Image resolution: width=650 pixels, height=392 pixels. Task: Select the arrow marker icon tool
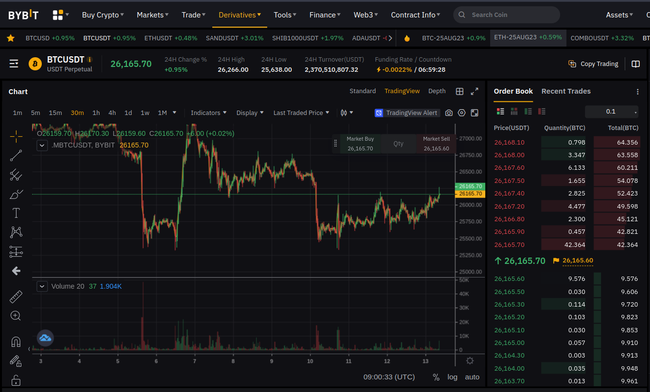(x=16, y=271)
